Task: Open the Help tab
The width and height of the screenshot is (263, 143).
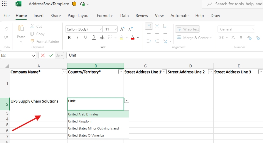Action: tap(199, 16)
